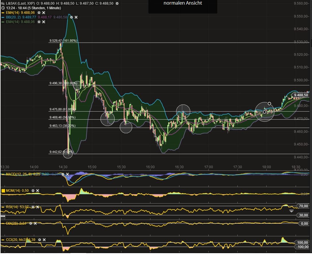Click the candlestick chart icon beside L&SAX
The image size is (312, 255).
point(3,4)
